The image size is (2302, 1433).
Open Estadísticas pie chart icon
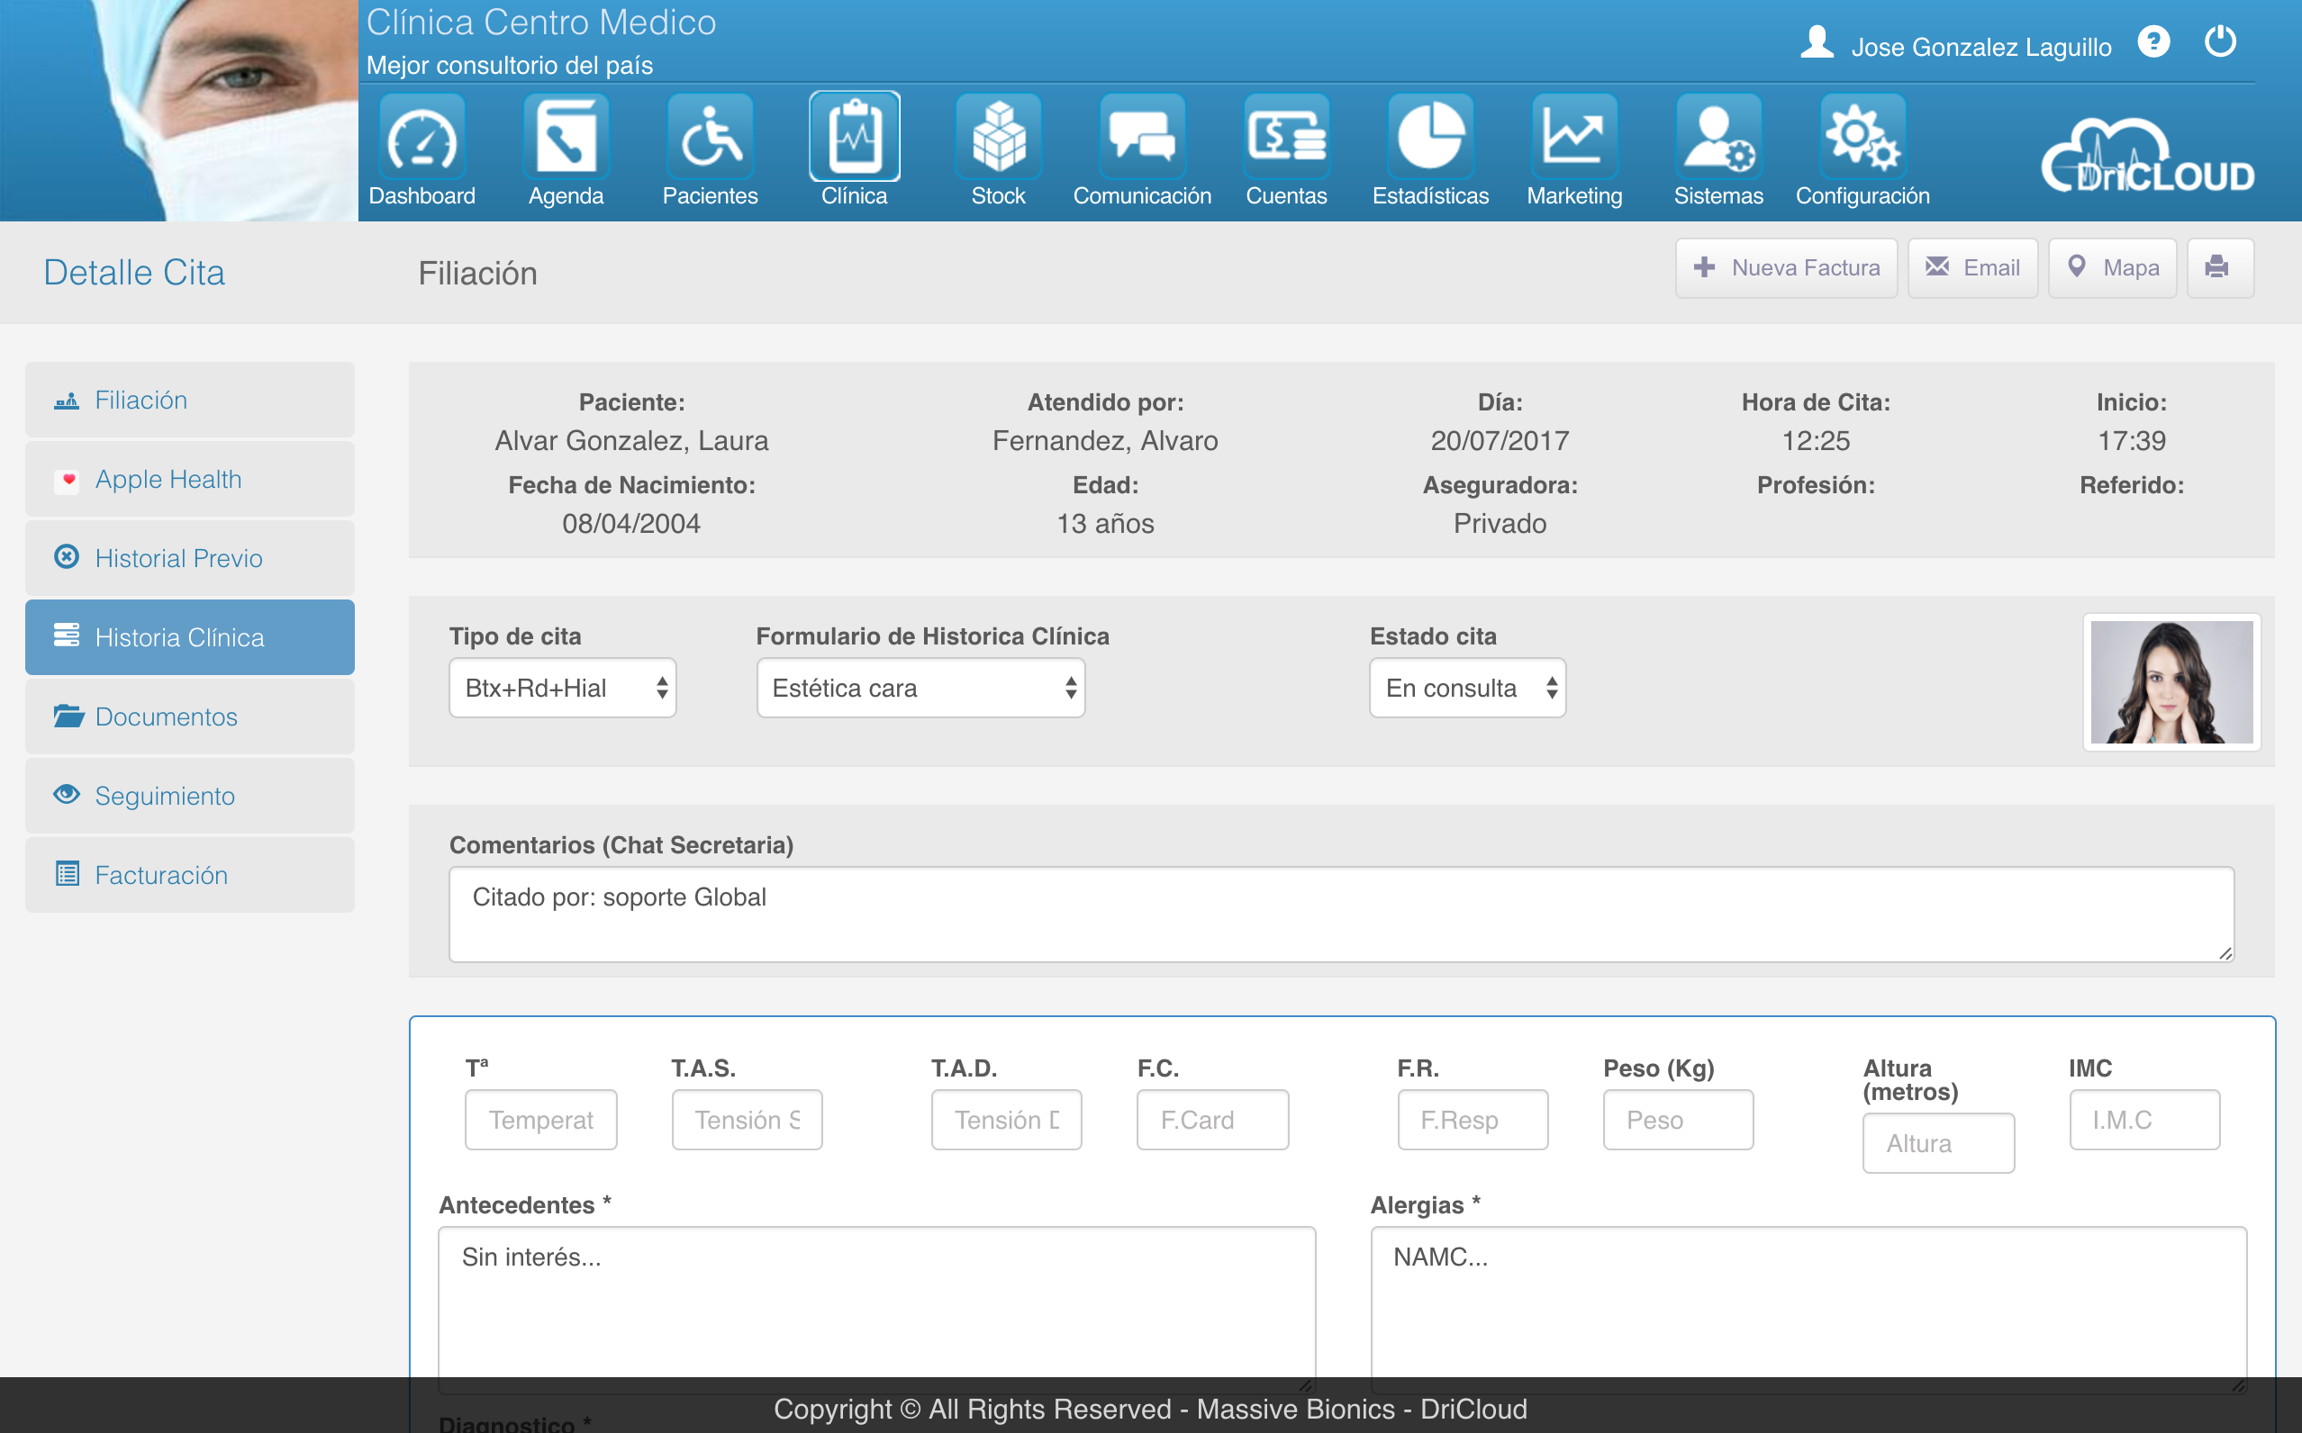point(1429,138)
